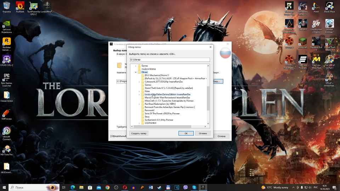Viewport: 340px width, 191px height.
Task: Open Opera browser from the taskbar
Action: [125, 187]
